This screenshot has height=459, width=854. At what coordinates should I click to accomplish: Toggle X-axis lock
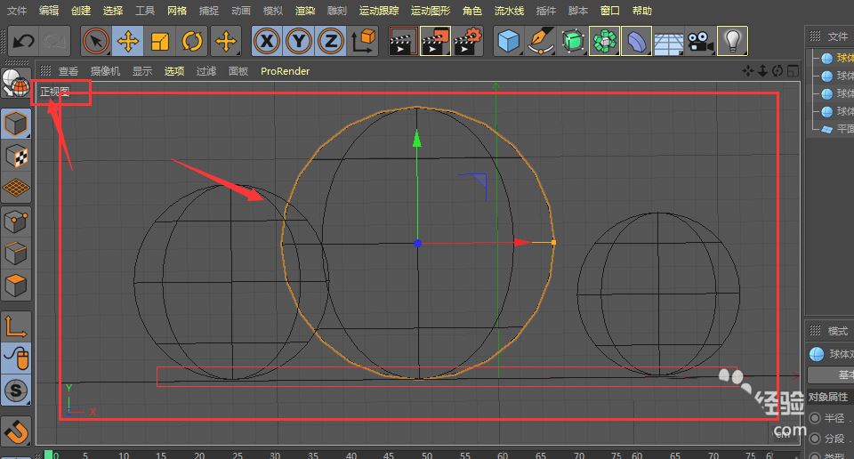tap(266, 41)
